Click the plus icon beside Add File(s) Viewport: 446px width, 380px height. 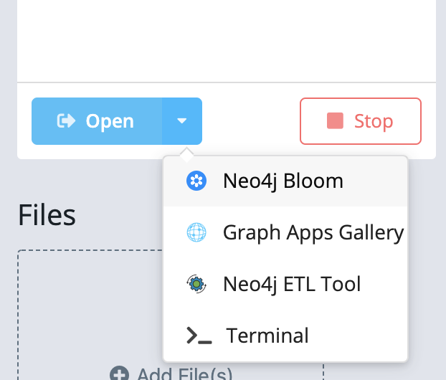[x=119, y=374]
